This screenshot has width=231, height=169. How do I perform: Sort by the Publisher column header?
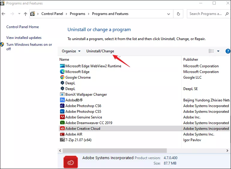tap(190, 60)
